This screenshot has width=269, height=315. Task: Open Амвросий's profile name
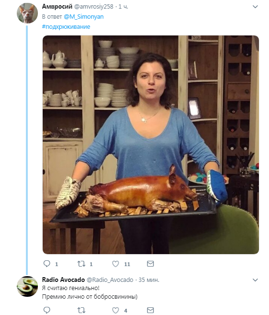tap(57, 6)
